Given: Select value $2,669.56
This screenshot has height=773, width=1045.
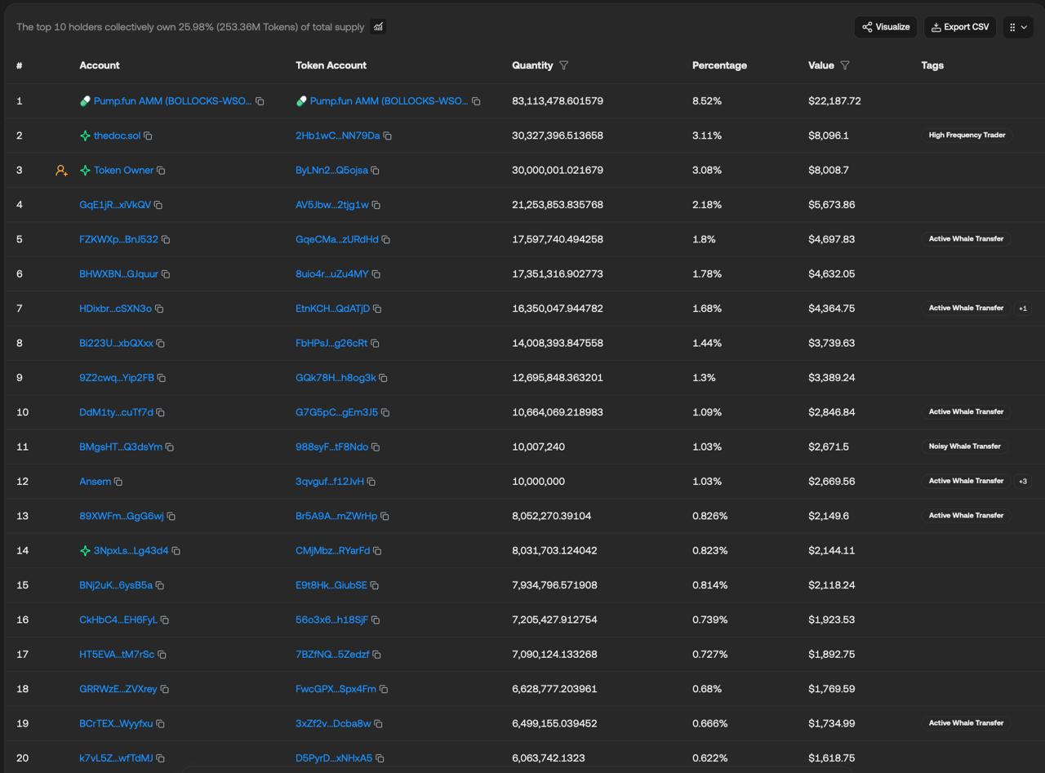Looking at the screenshot, I should tap(831, 482).
